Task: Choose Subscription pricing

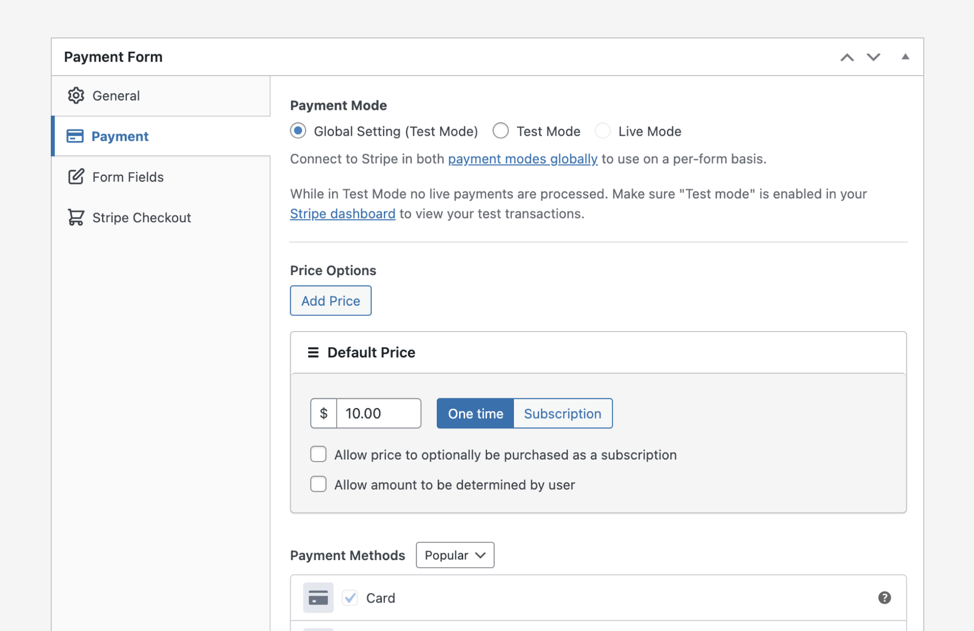Action: pos(563,413)
